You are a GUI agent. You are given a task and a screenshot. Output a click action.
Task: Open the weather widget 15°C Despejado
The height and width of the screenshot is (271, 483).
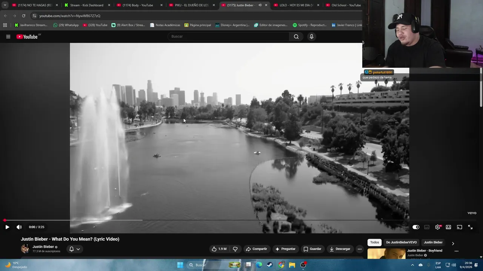[x=15, y=265]
